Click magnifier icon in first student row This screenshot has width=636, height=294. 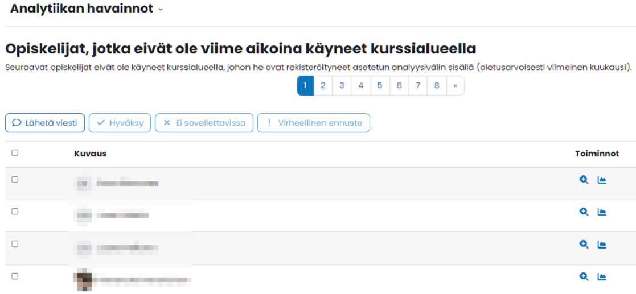click(x=584, y=180)
